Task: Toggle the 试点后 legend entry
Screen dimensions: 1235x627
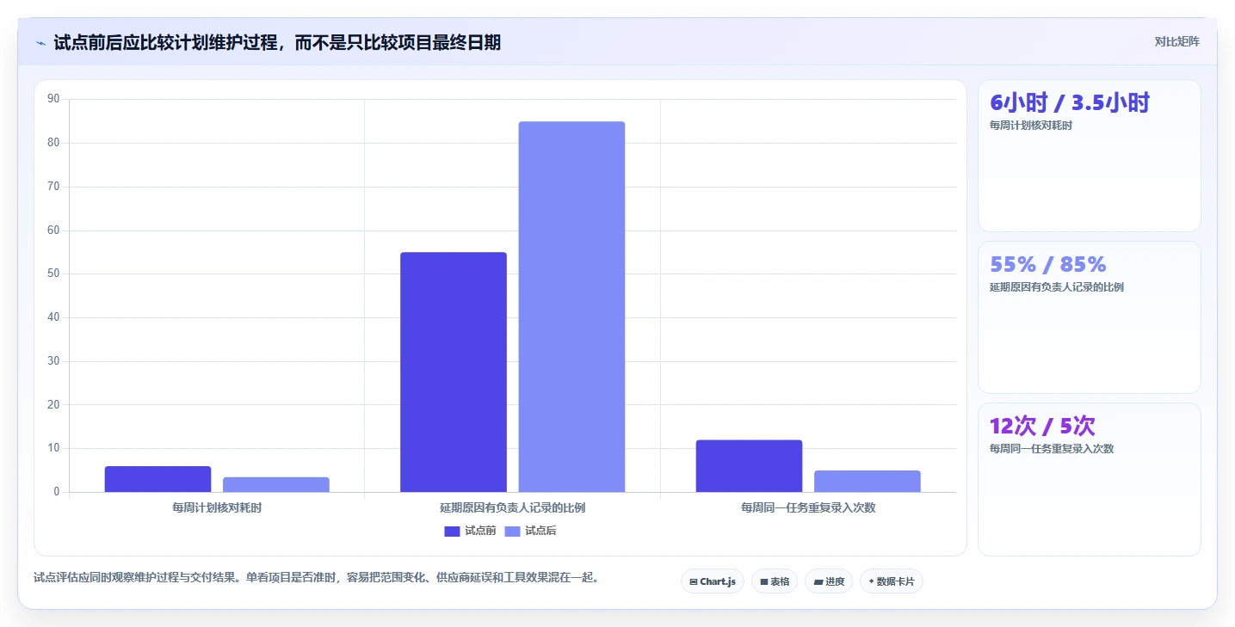Action: coord(530,531)
